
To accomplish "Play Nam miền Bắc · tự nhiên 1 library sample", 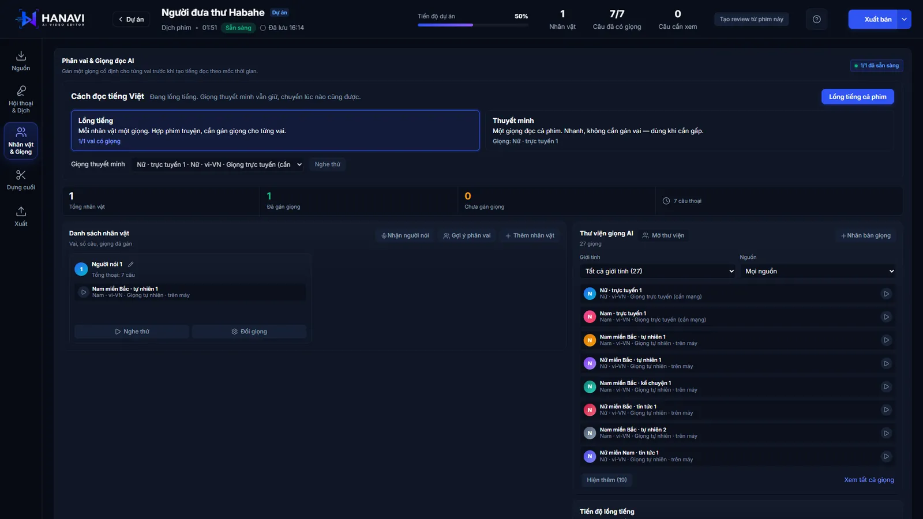I will click(886, 340).
